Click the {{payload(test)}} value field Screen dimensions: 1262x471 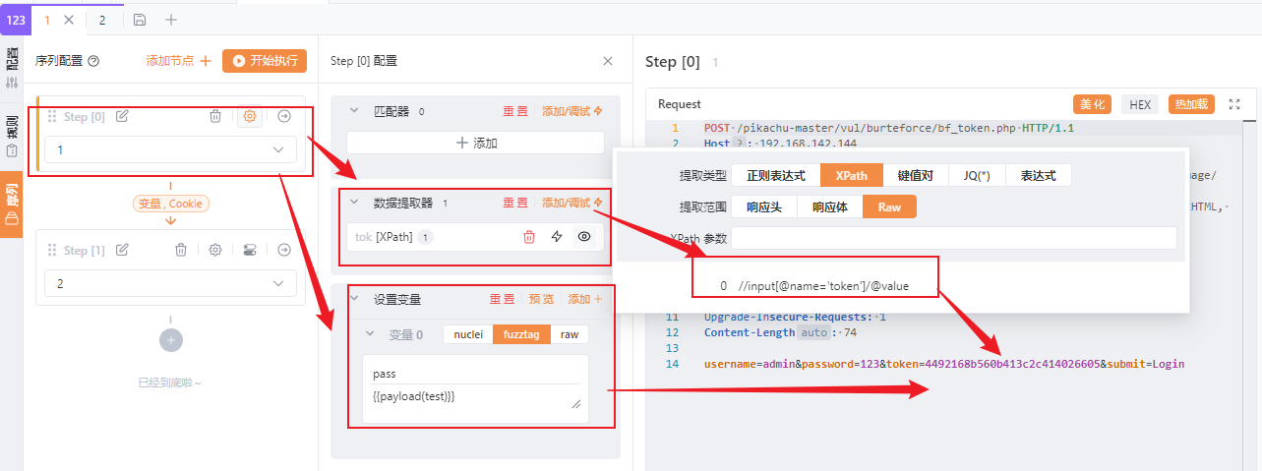[x=476, y=396]
